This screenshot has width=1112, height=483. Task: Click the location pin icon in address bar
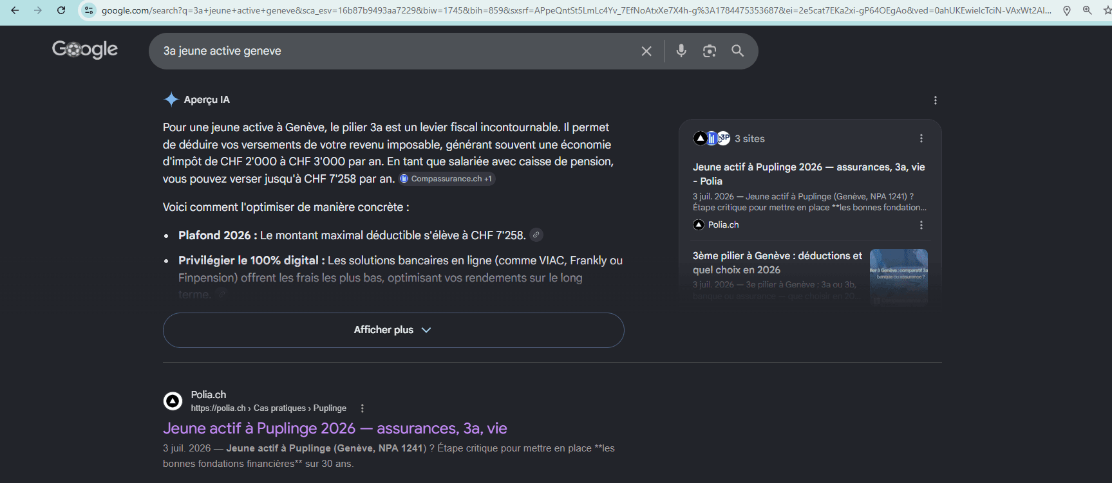1067,10
